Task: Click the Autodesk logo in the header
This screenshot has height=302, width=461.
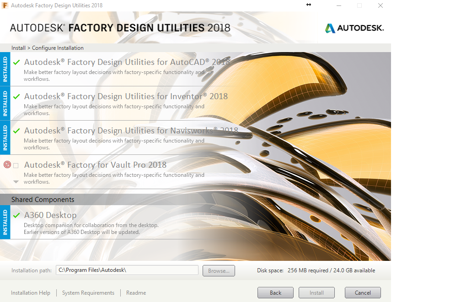Action: click(x=354, y=27)
